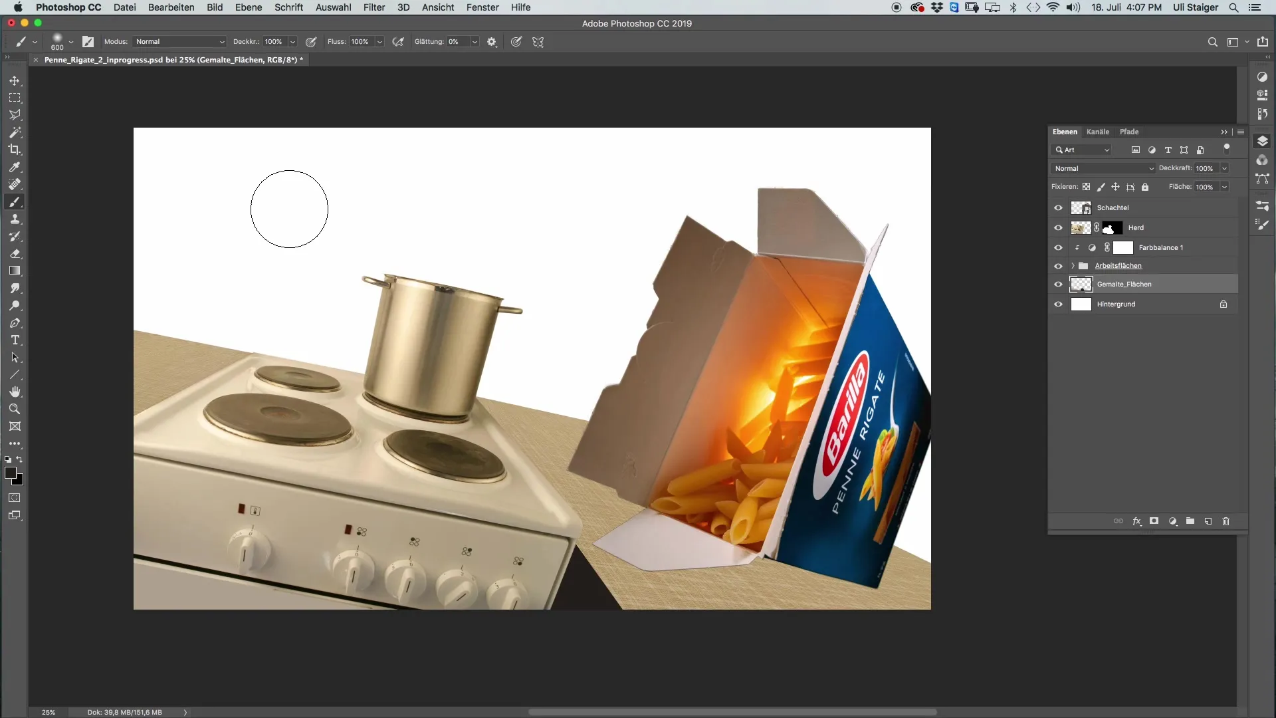Select the Healing Brush tool
Image resolution: width=1276 pixels, height=718 pixels.
point(15,184)
